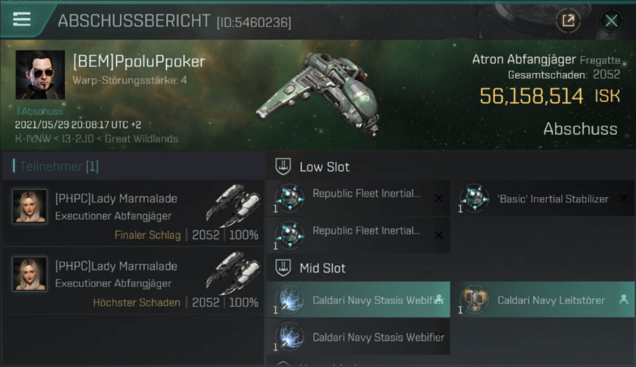Select Lady Marmalade portrait in Höchster Schaden row

coord(30,274)
